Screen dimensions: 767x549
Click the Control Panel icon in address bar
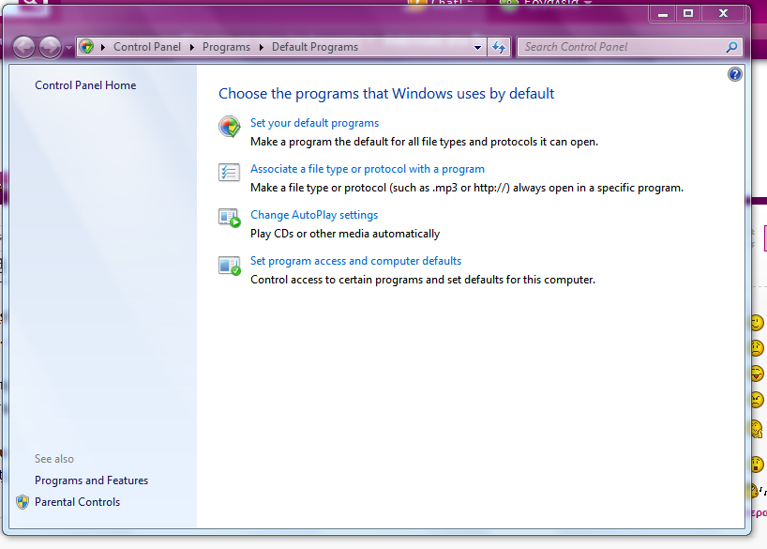click(x=86, y=47)
